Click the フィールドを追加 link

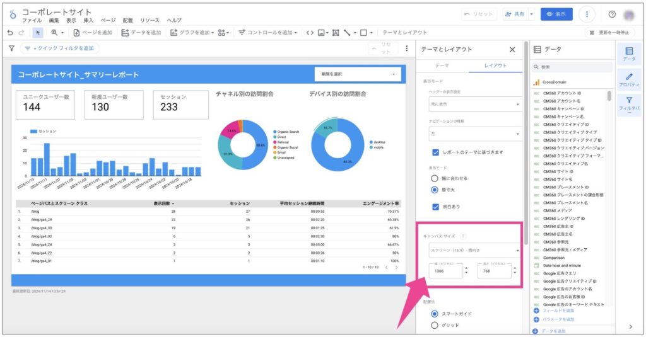pyautogui.click(x=554, y=311)
